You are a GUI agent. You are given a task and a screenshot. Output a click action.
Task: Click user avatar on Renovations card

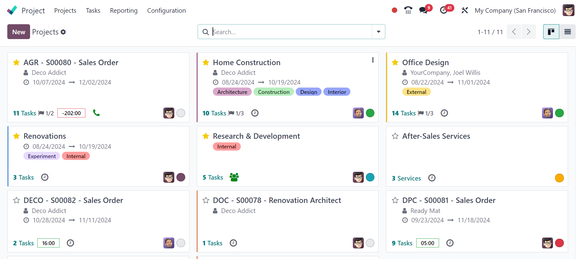tap(169, 177)
